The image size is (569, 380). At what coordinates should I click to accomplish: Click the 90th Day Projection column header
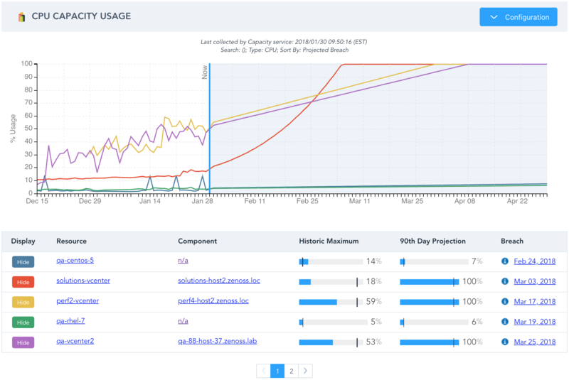(x=432, y=241)
